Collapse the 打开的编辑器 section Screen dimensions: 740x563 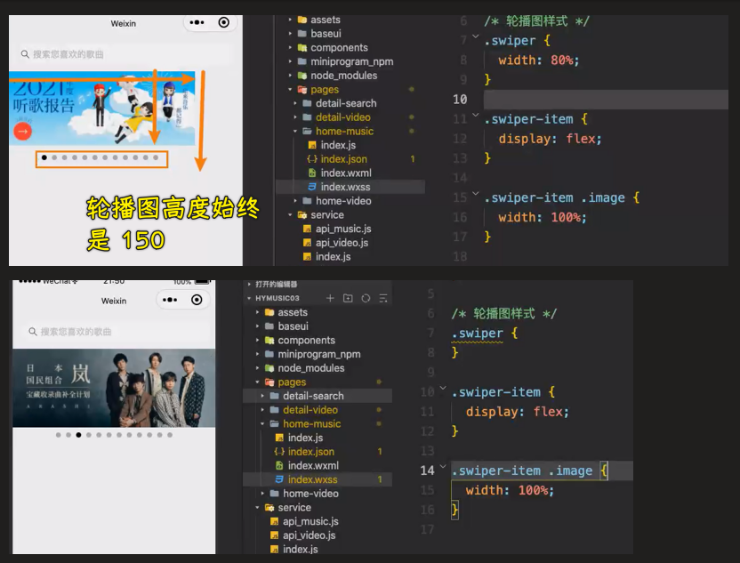point(249,284)
